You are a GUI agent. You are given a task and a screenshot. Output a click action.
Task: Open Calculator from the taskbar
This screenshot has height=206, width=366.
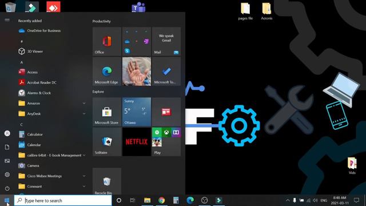point(176,200)
